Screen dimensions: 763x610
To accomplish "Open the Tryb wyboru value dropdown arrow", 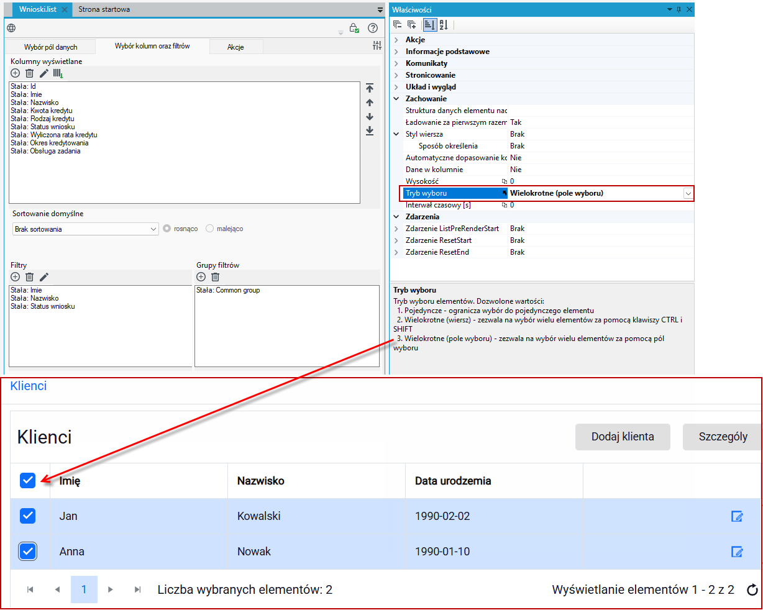I will [688, 193].
